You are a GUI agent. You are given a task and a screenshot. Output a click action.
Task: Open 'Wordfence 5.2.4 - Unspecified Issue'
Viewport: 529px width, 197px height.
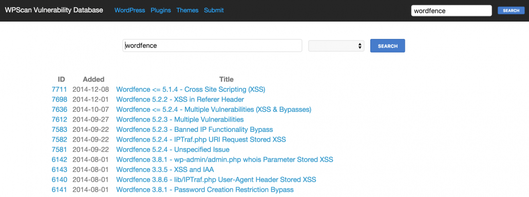coord(173,149)
